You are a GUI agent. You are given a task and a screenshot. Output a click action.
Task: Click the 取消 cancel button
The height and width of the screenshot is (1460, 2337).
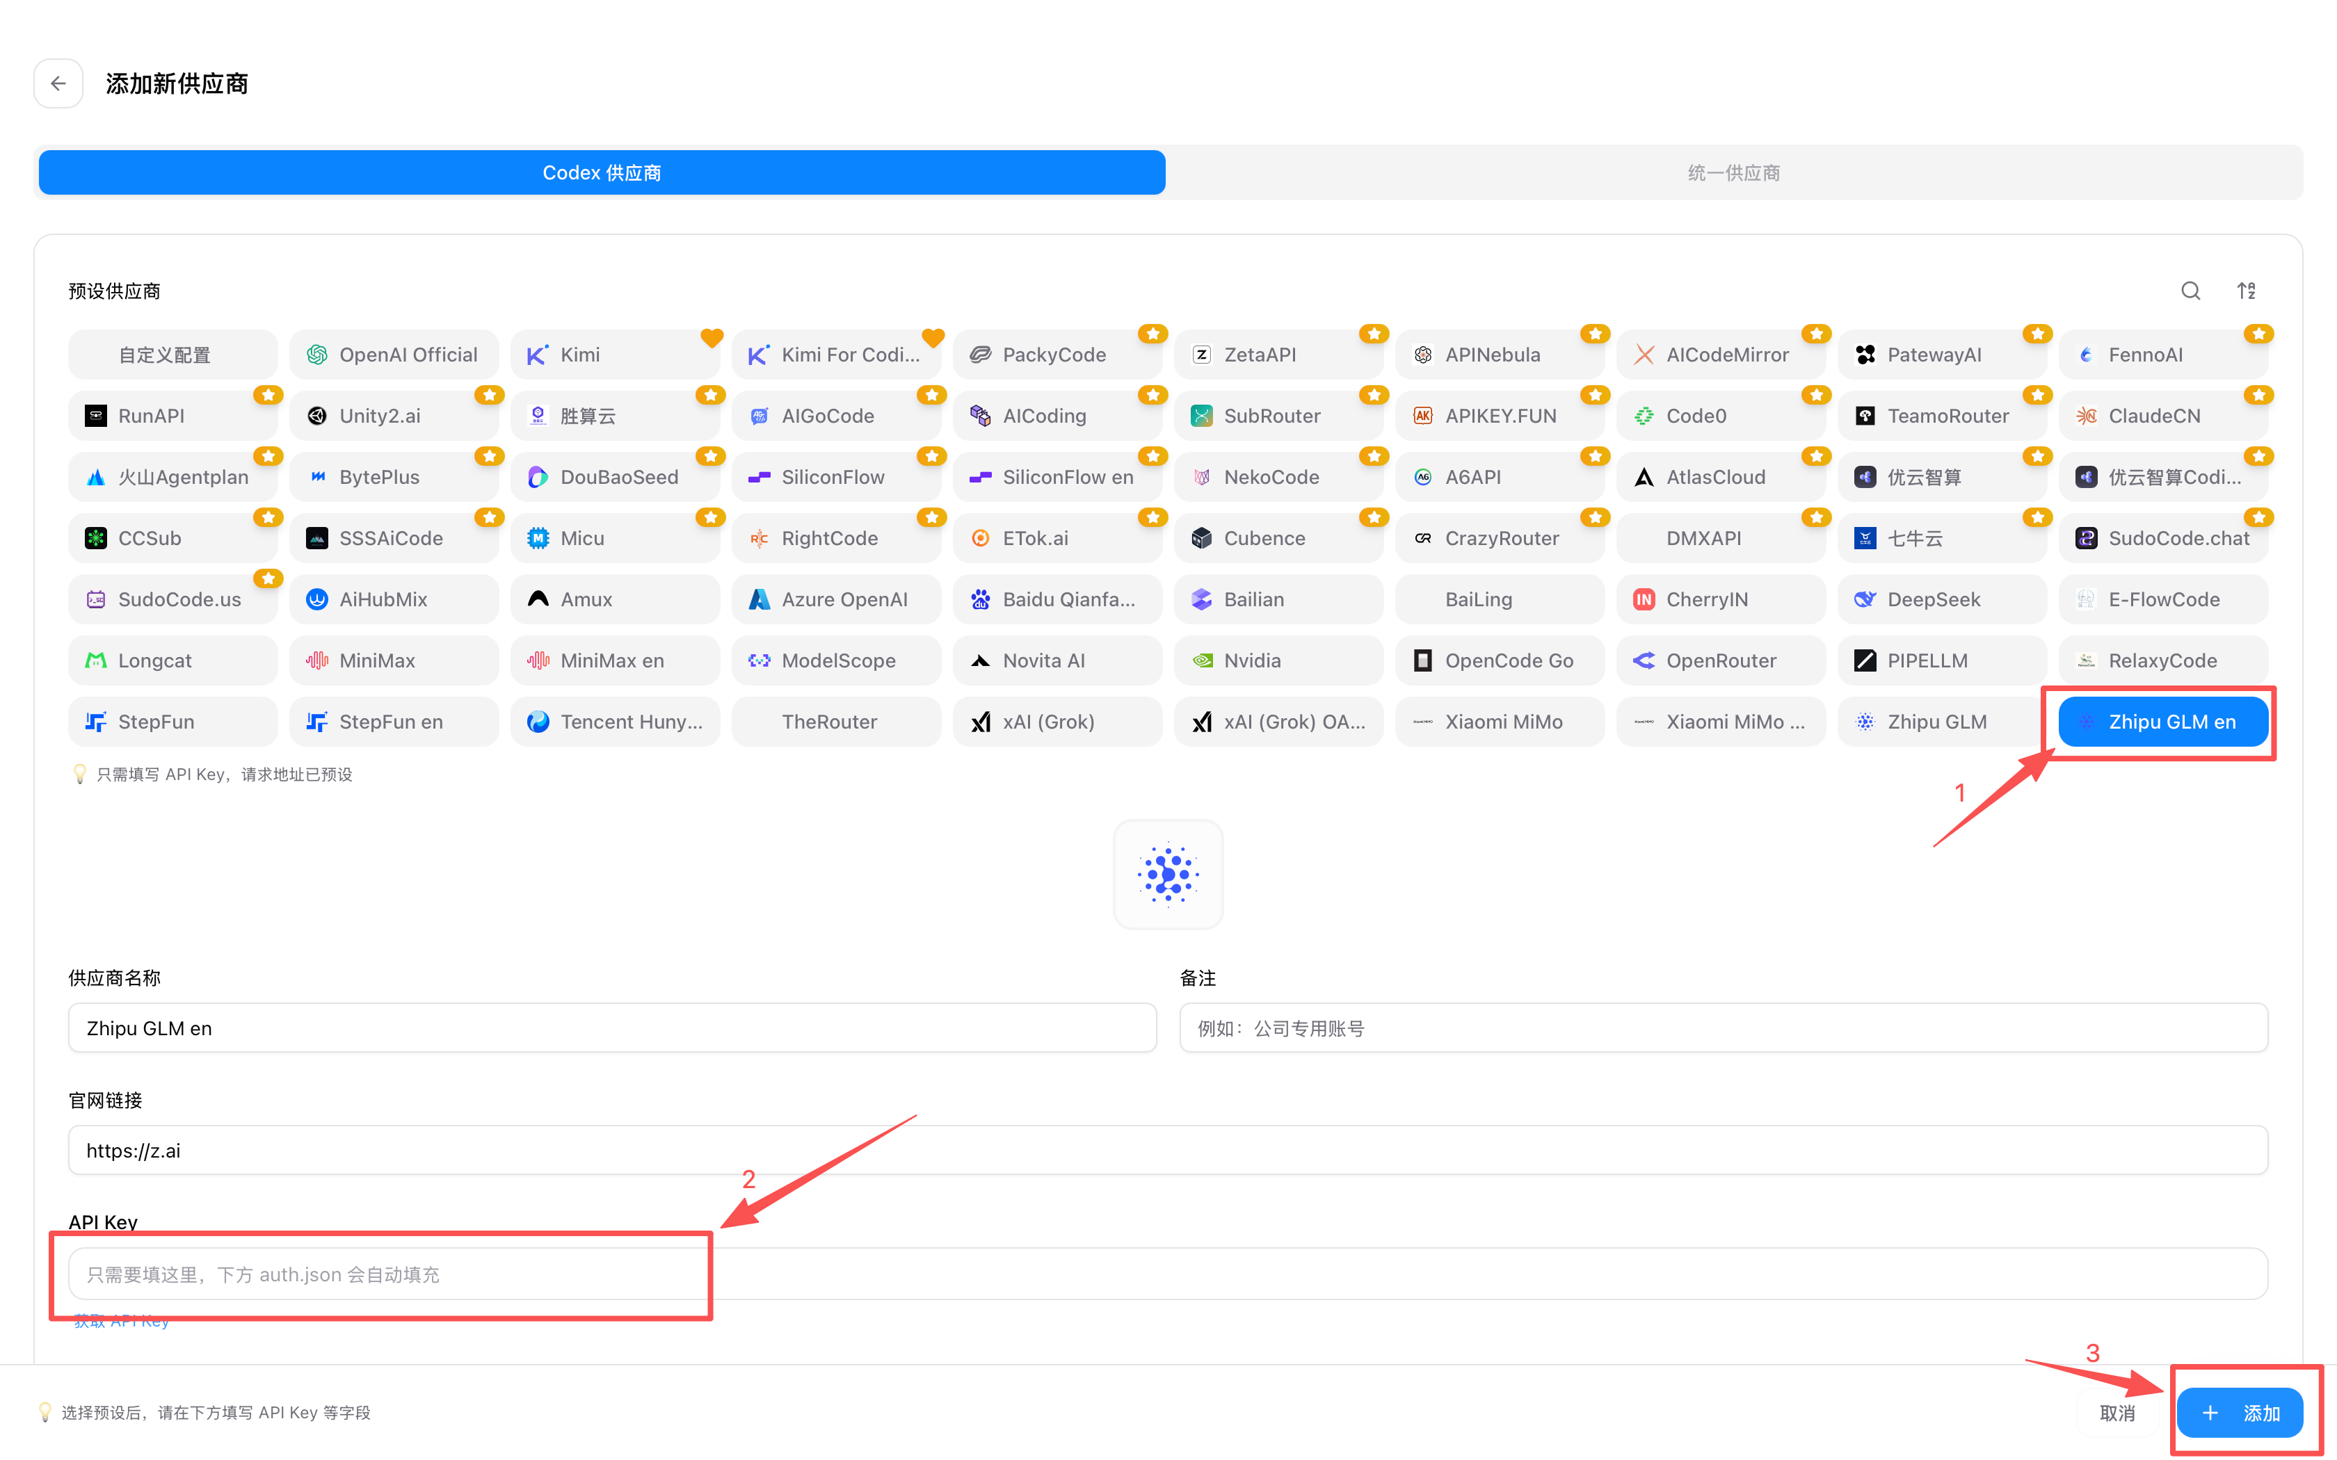(x=2118, y=1413)
